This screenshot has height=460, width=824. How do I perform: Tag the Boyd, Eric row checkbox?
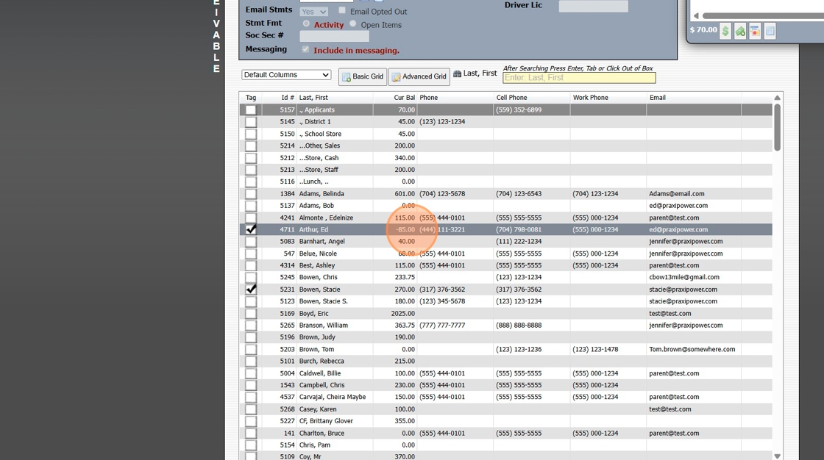[x=251, y=314]
